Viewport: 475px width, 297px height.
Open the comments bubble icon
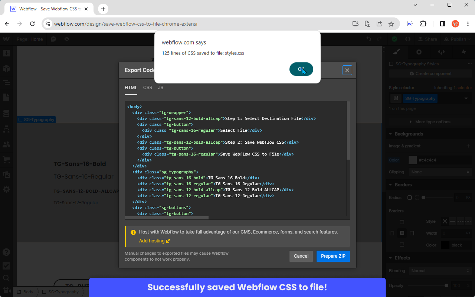(x=53, y=39)
